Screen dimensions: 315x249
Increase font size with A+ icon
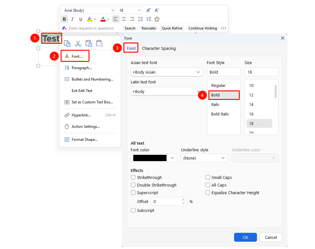(149, 10)
